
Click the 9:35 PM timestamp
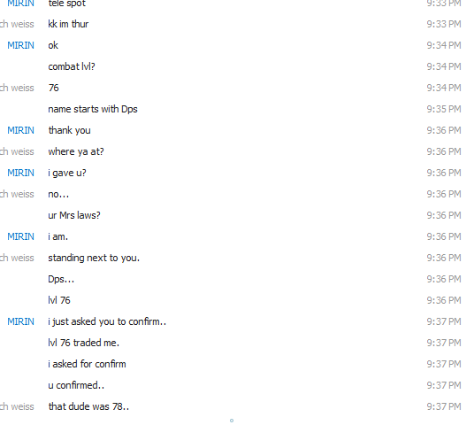(444, 109)
